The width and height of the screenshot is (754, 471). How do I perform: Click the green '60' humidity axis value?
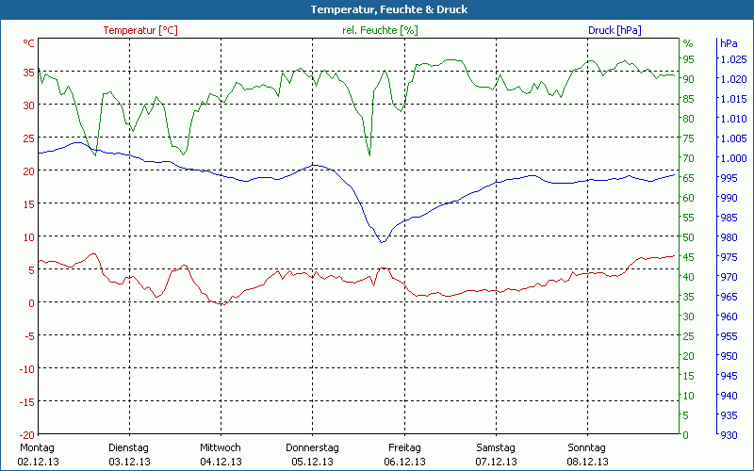tap(689, 198)
